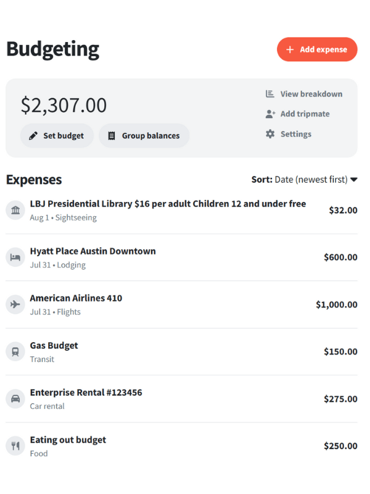Click the sort dropdown arrow
Image resolution: width=370 pixels, height=494 pixels.
tap(354, 180)
